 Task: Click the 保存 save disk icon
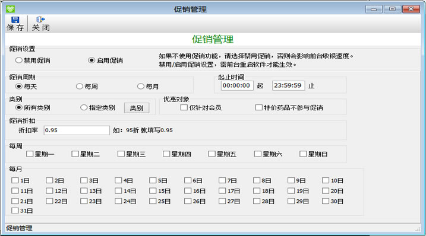click(15, 20)
